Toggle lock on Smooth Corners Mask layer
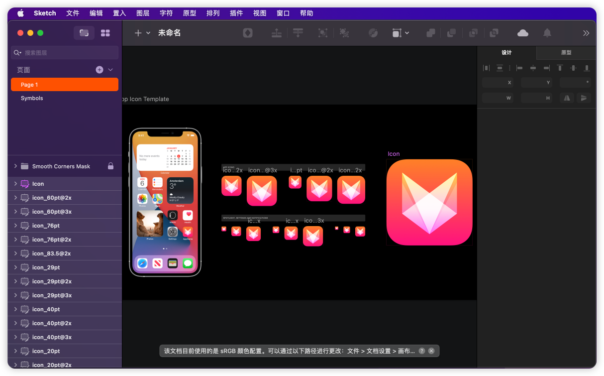The image size is (604, 376). (x=110, y=166)
